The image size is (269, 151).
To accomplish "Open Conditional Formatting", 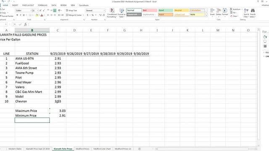I will coord(112,13).
